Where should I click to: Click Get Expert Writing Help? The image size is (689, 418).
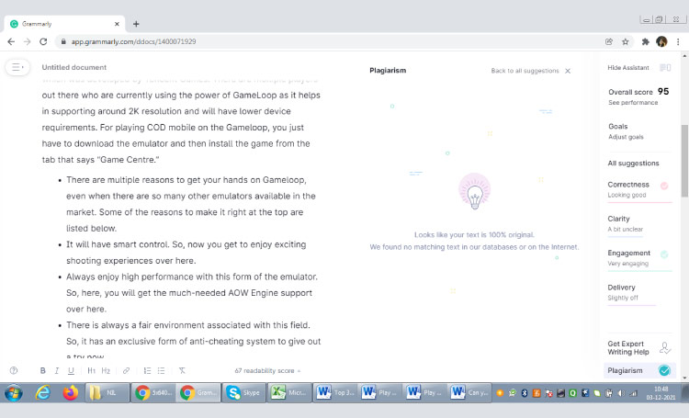(638, 347)
